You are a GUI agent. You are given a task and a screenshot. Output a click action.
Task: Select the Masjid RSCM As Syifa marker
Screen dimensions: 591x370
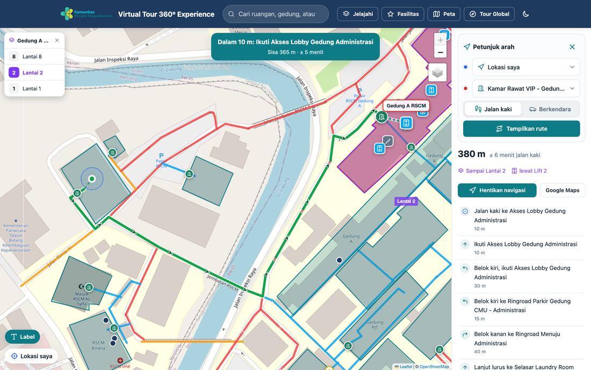[x=89, y=287]
